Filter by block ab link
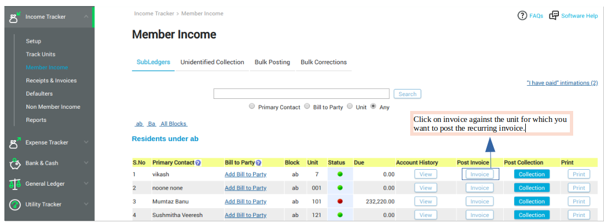Image resolution: width=604 pixels, height=223 pixels. [x=139, y=124]
